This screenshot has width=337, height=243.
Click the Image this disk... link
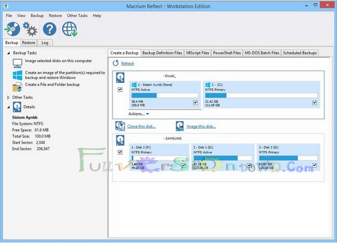[201, 126]
